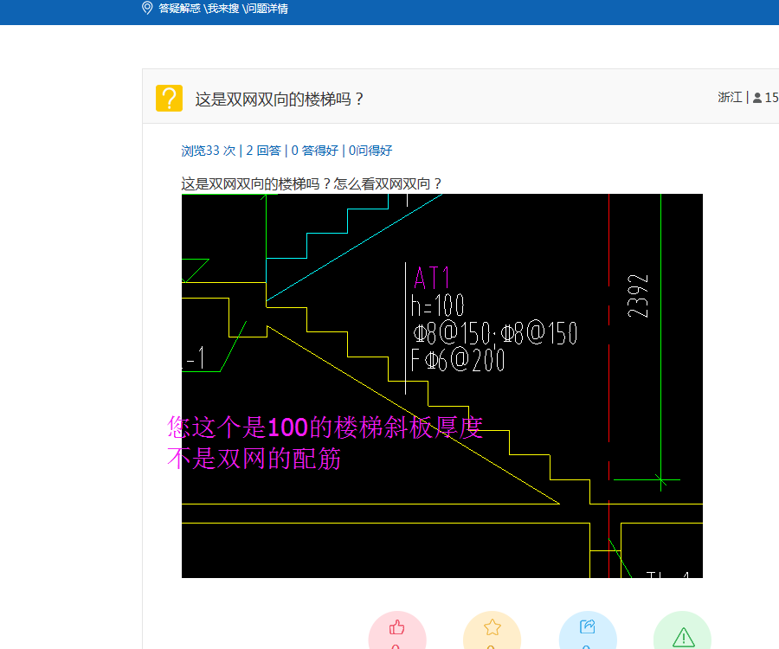
Task: Click the user profile icon beside 15
Action: tap(757, 98)
